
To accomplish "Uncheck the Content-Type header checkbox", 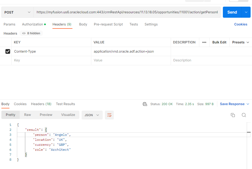I will [8, 51].
